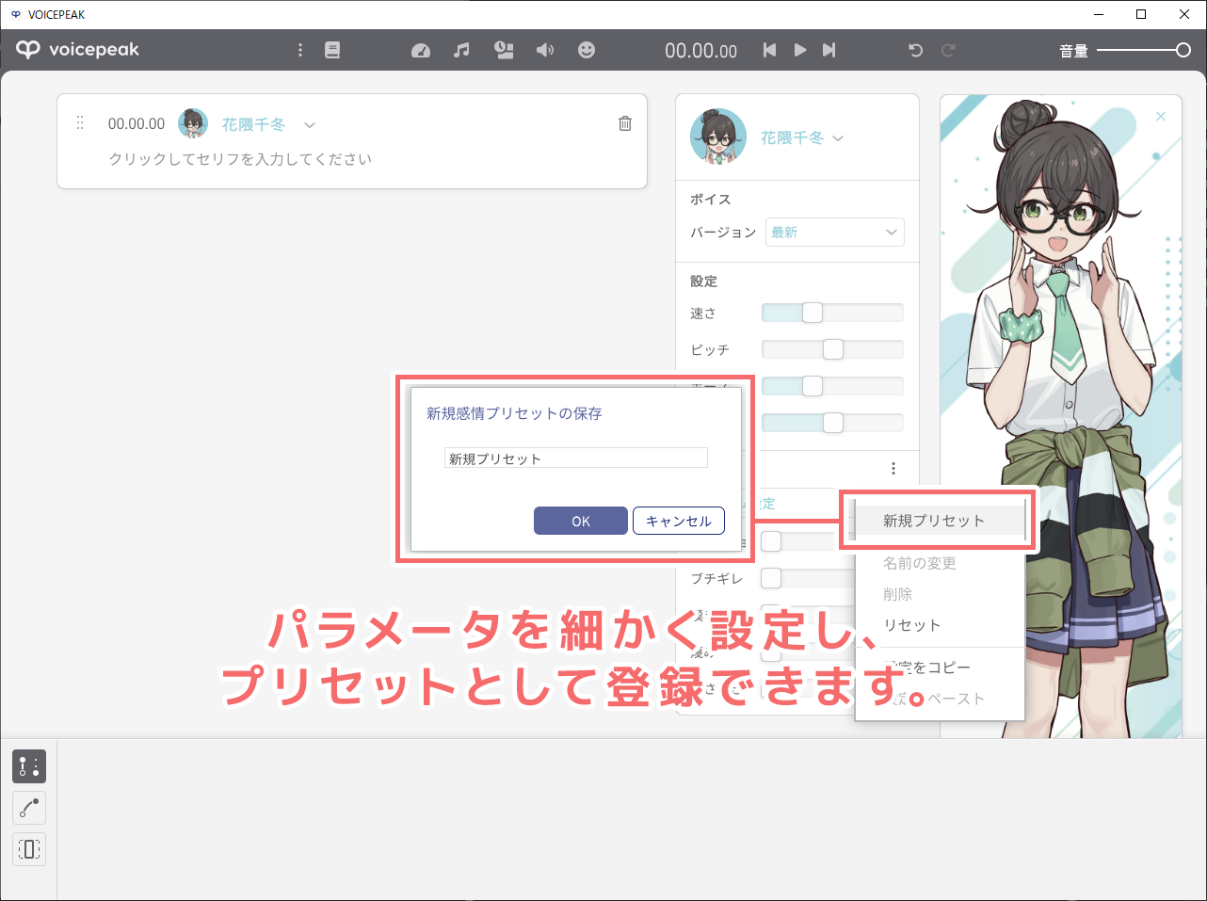The height and width of the screenshot is (901, 1207).
Task: Delete the text block with trash icon
Action: pos(625,123)
